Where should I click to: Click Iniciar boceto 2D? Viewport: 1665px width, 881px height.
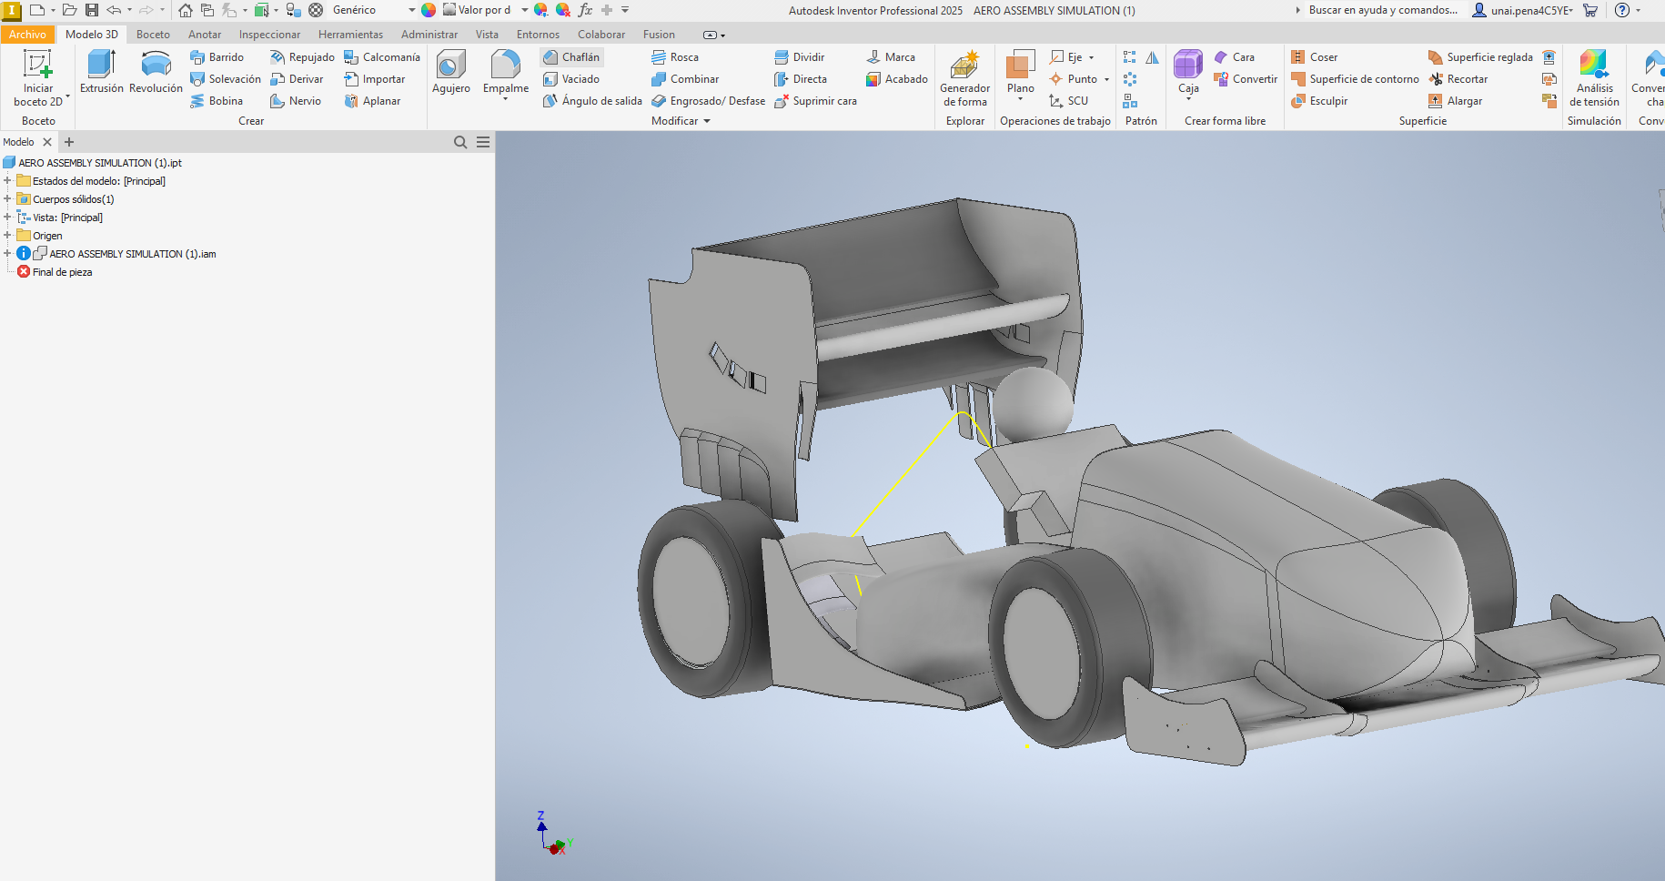[36, 79]
